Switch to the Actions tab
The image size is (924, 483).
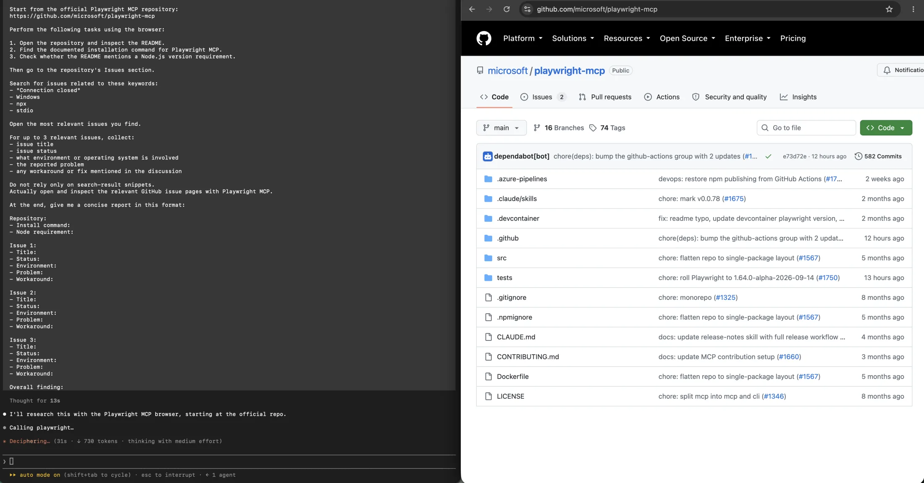pos(661,97)
